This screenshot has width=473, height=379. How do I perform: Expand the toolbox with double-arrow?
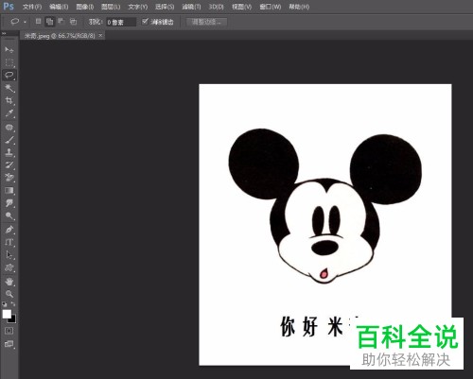pos(4,33)
